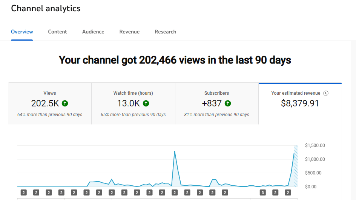This screenshot has width=356, height=200.
Task: Open the Content tab
Action: coord(57,32)
